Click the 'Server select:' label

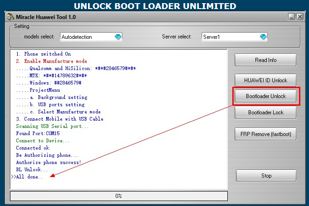pos(177,37)
